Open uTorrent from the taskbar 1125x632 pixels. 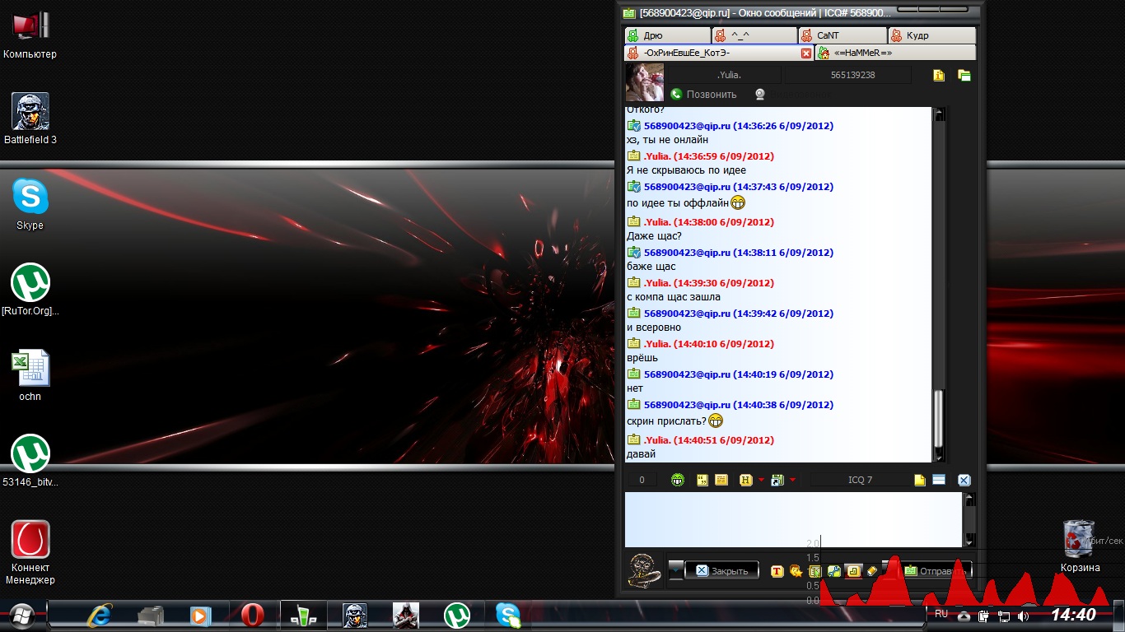[x=457, y=615]
